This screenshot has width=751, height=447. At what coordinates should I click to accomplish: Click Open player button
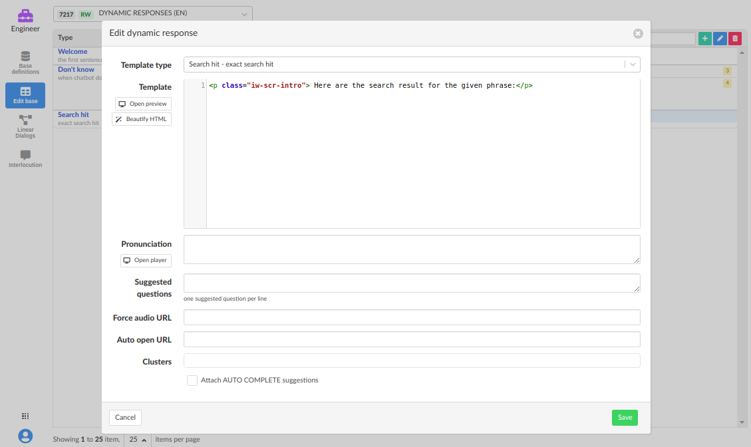[146, 260]
